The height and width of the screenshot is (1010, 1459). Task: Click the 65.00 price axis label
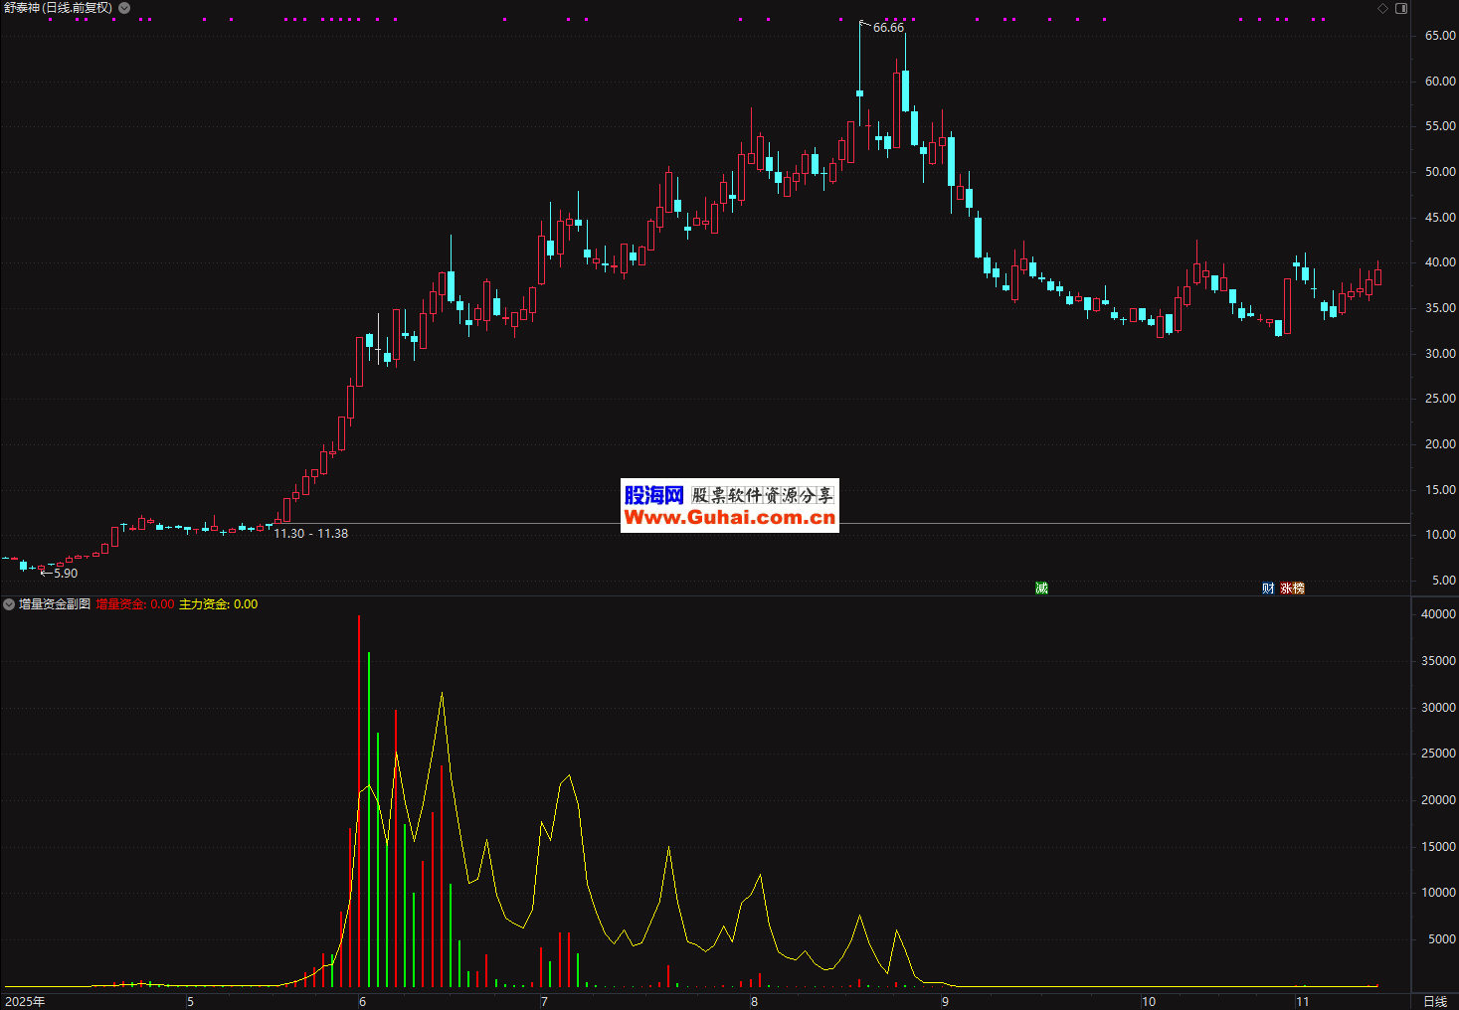[1440, 36]
